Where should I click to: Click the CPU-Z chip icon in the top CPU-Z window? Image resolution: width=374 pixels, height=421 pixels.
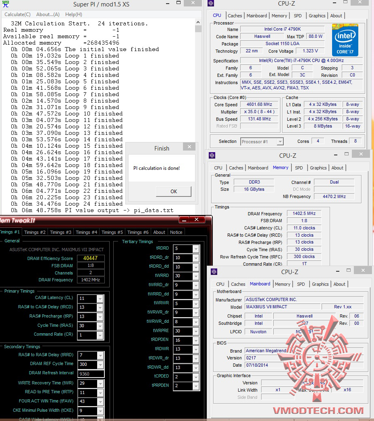pos(211,4)
